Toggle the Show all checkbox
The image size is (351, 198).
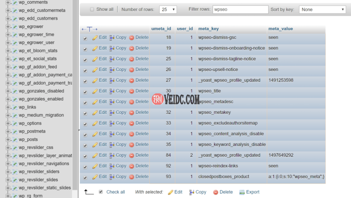click(92, 9)
